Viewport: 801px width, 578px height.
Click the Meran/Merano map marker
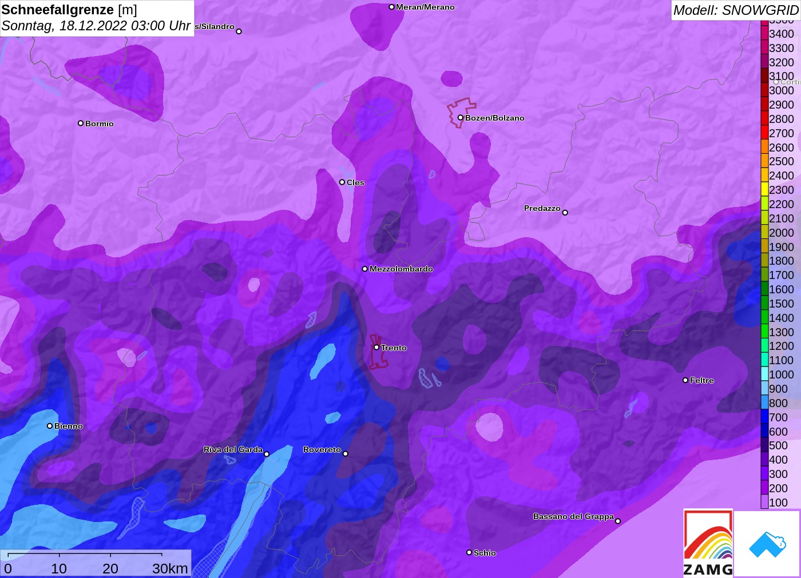pos(391,7)
